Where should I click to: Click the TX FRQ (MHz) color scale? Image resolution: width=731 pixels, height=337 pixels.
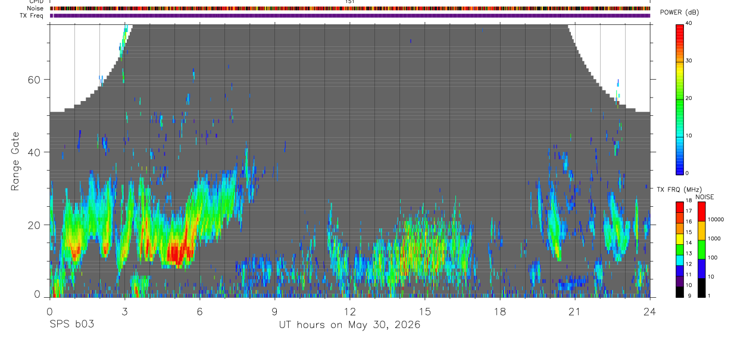[x=680, y=250]
